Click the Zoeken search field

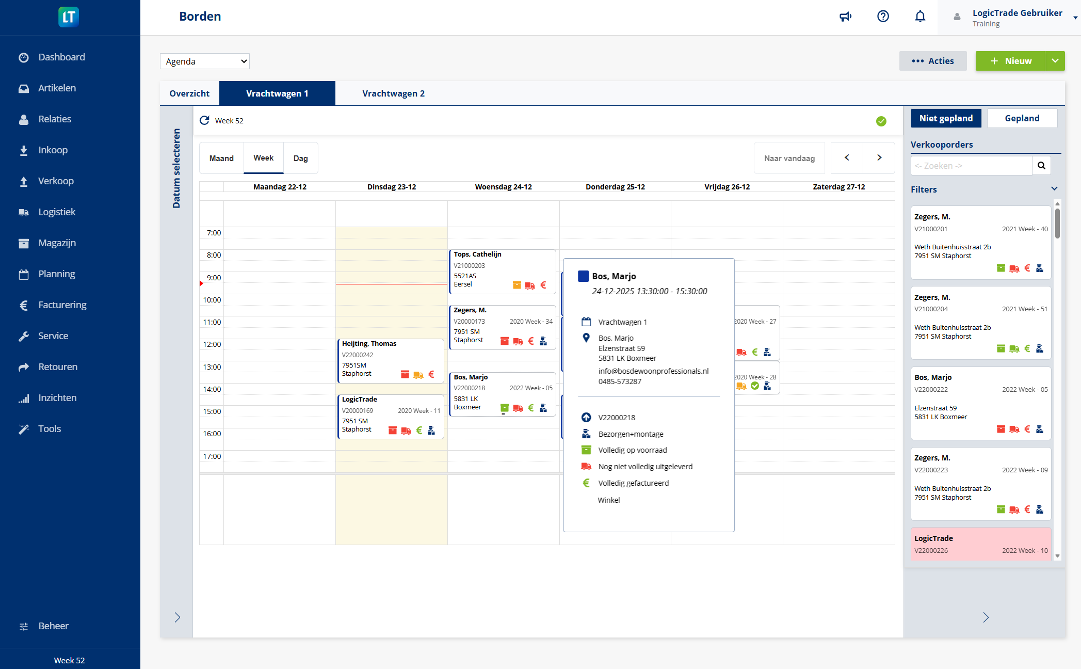click(970, 165)
